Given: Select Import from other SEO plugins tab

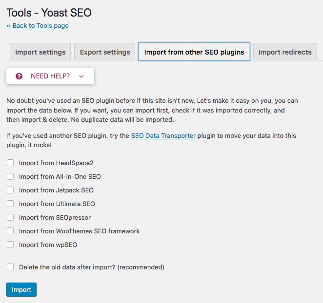Looking at the screenshot, I should click(194, 52).
